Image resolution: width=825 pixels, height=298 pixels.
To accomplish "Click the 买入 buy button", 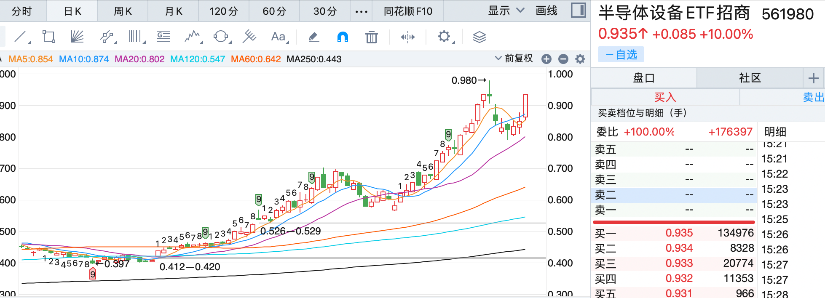I will pos(665,97).
